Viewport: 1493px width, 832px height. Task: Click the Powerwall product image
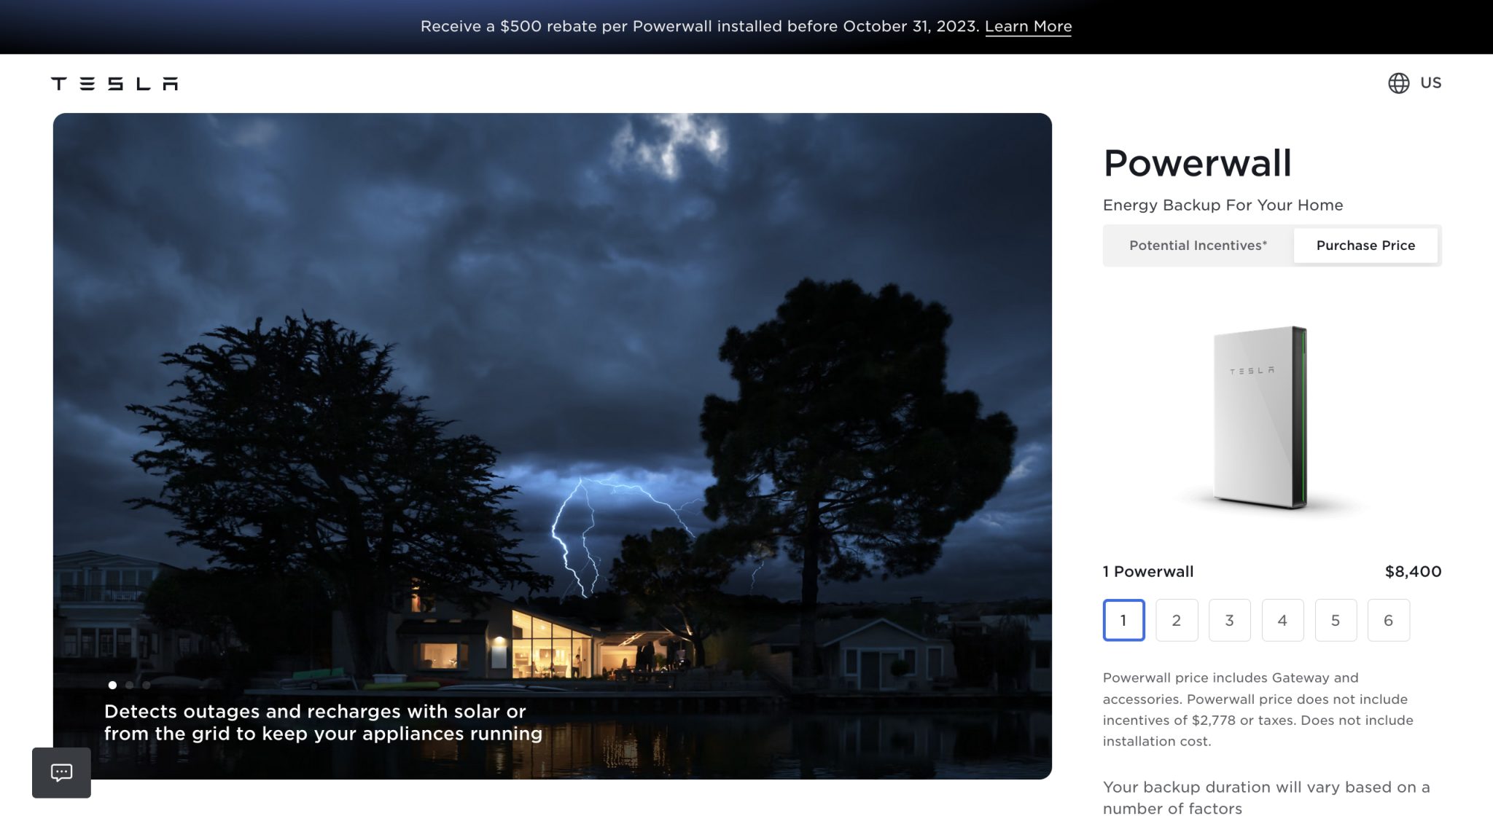pyautogui.click(x=1260, y=417)
